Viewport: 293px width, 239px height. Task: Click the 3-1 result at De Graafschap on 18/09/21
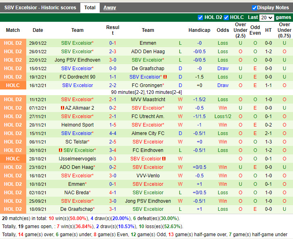coord(113,209)
